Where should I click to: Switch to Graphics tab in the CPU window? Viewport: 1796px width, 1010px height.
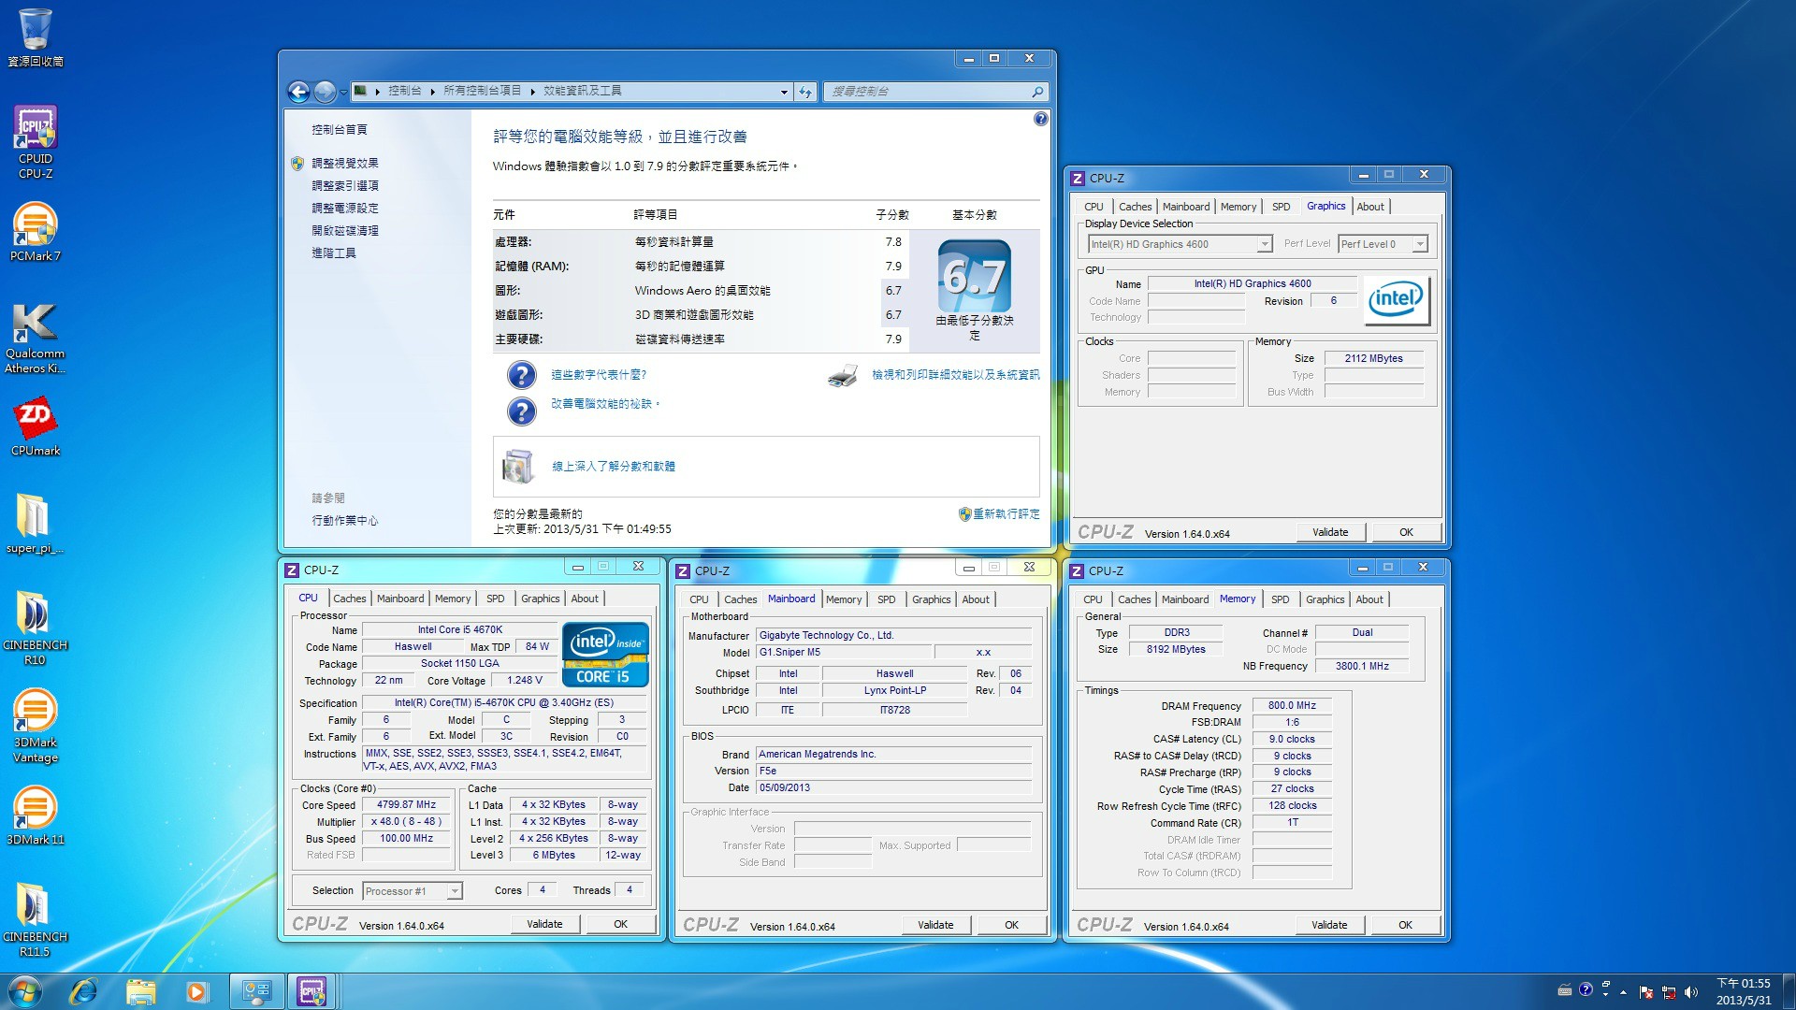pos(541,599)
